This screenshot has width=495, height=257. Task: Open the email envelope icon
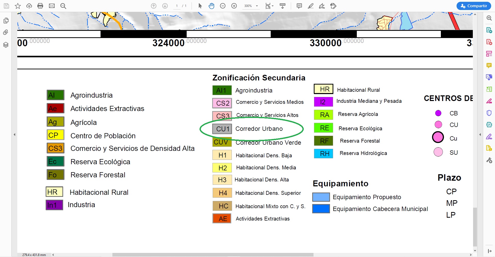click(x=52, y=6)
